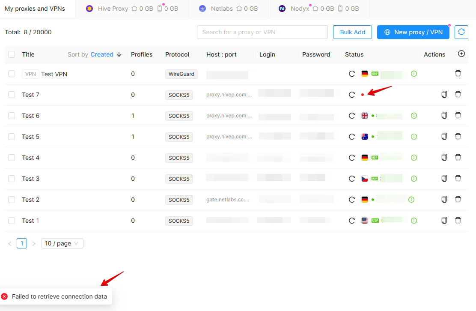Delete the Test VPN entry

[458, 73]
